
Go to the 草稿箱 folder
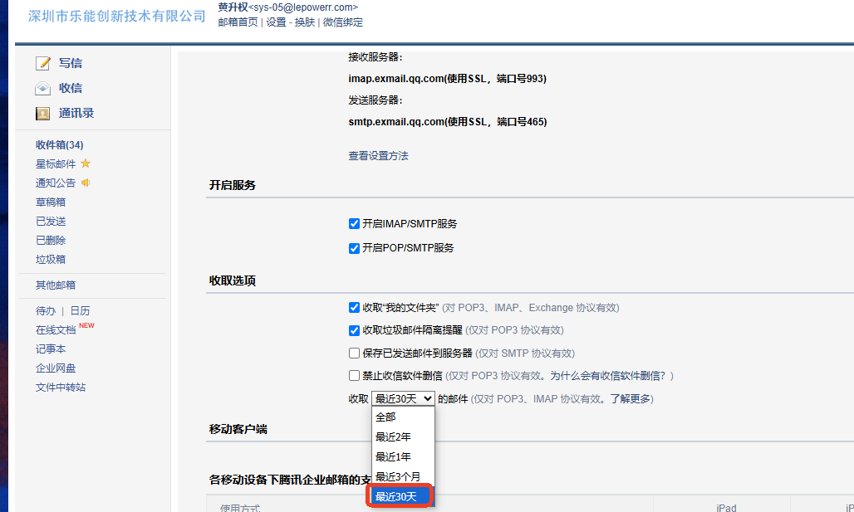click(x=51, y=202)
